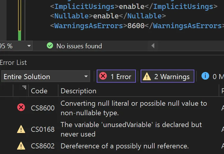
Task: Select the Converting null literal error description
Action: (134, 108)
